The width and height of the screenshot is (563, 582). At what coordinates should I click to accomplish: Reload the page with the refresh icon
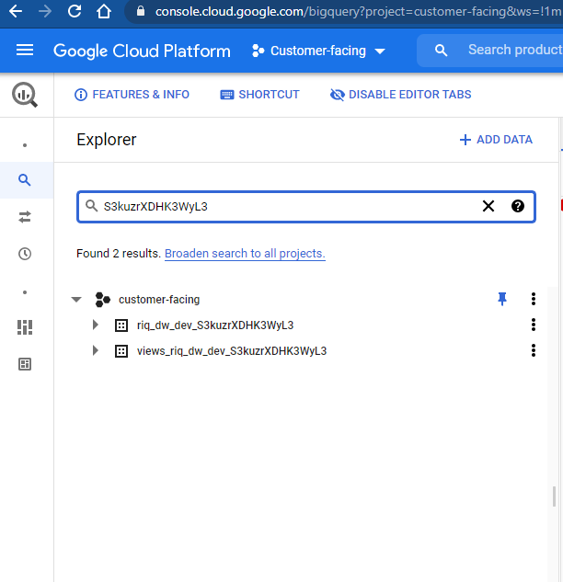(x=75, y=11)
